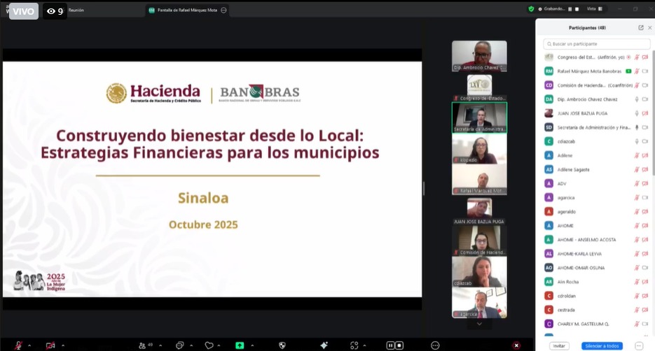Open the reactions heart icon
The width and height of the screenshot is (655, 351).
coord(209,345)
